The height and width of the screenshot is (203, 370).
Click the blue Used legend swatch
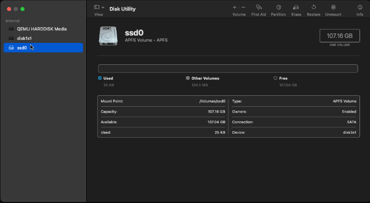[100, 78]
